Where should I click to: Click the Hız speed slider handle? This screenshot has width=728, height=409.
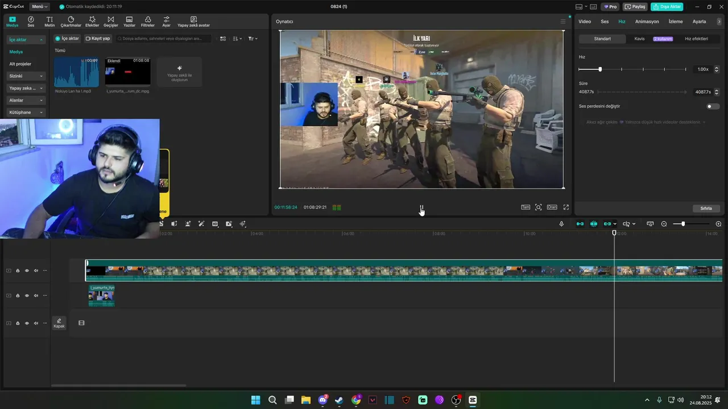click(600, 69)
